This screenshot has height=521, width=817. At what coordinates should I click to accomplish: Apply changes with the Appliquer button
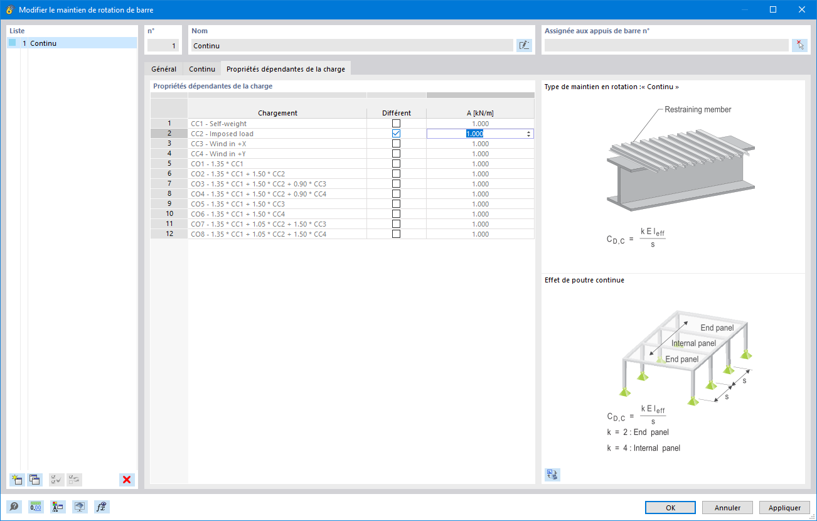point(784,507)
